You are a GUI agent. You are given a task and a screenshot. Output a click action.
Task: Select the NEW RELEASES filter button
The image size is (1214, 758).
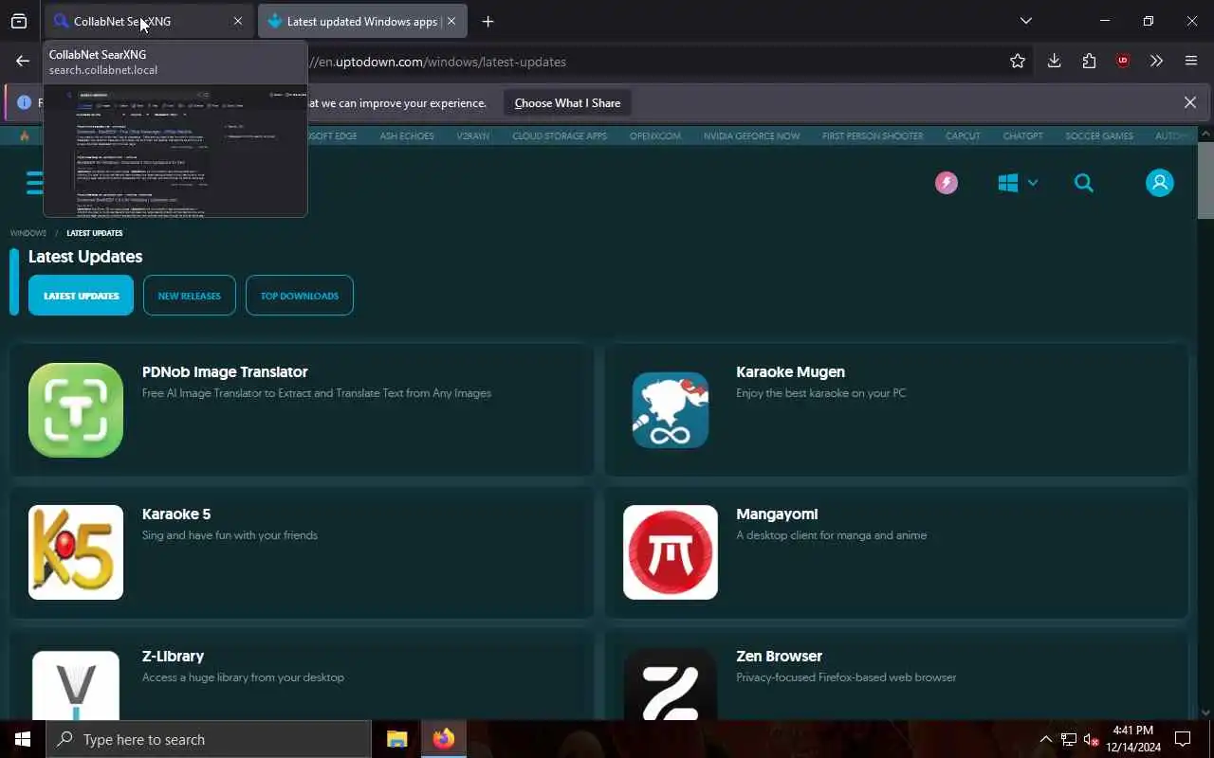(190, 296)
